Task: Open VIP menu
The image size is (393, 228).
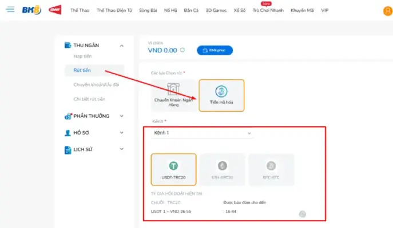Action: tap(324, 10)
